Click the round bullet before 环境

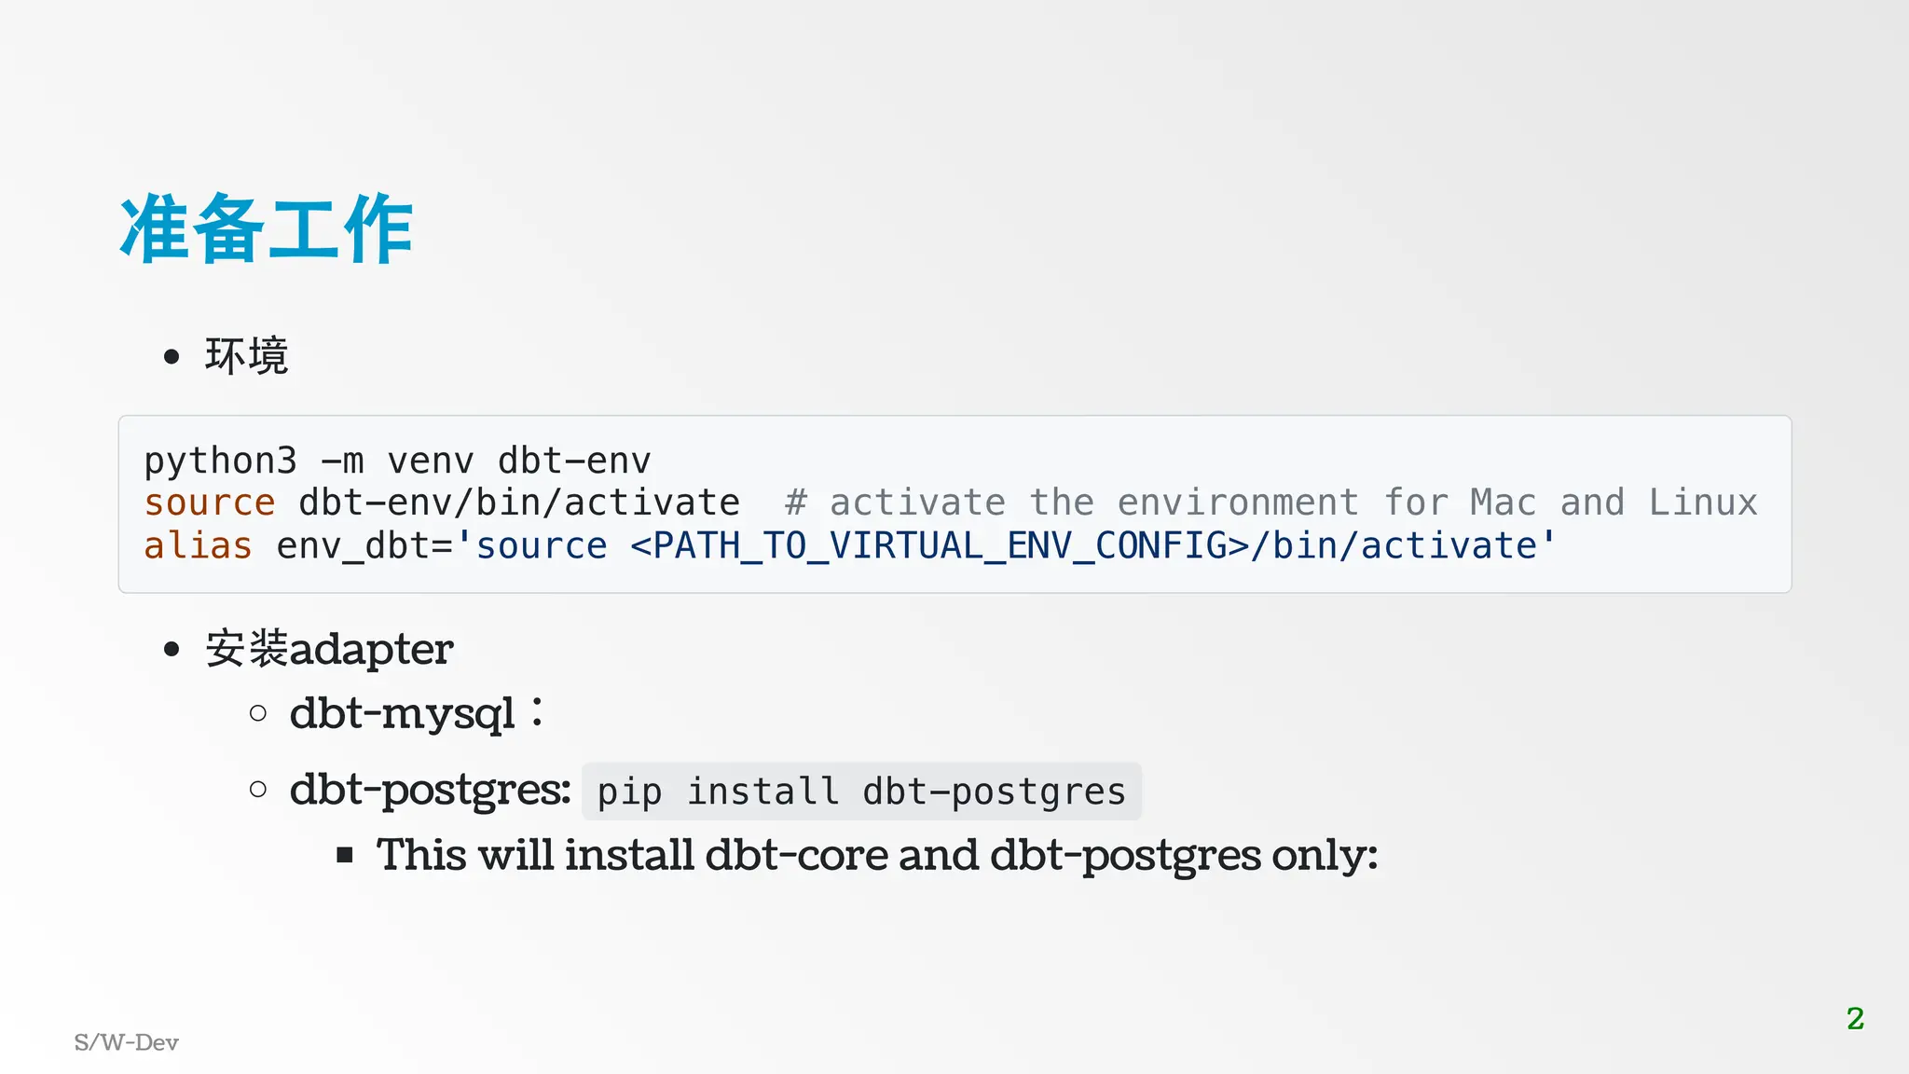click(171, 356)
